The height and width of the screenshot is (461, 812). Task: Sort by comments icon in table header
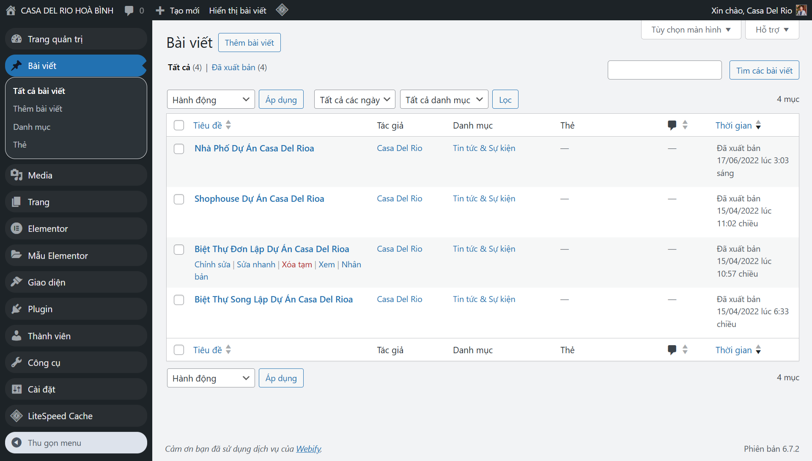tap(672, 125)
